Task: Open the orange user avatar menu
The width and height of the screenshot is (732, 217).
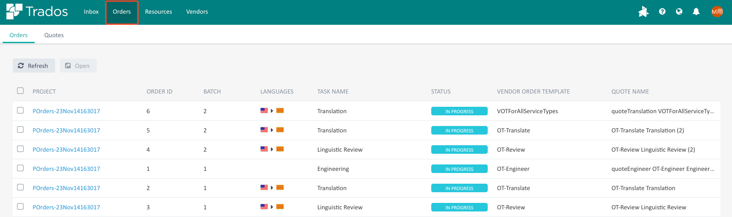Action: point(717,12)
